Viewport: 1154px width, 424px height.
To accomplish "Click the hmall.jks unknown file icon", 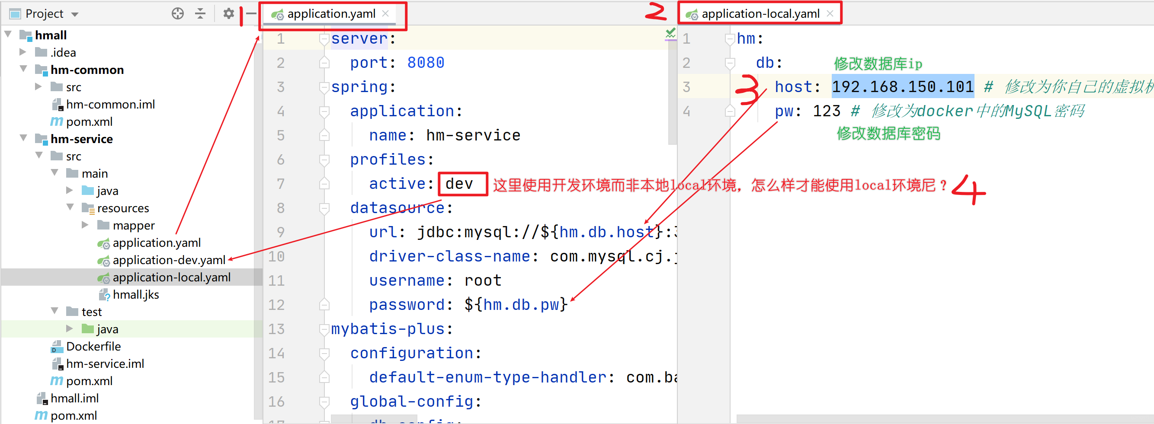I will click(104, 295).
